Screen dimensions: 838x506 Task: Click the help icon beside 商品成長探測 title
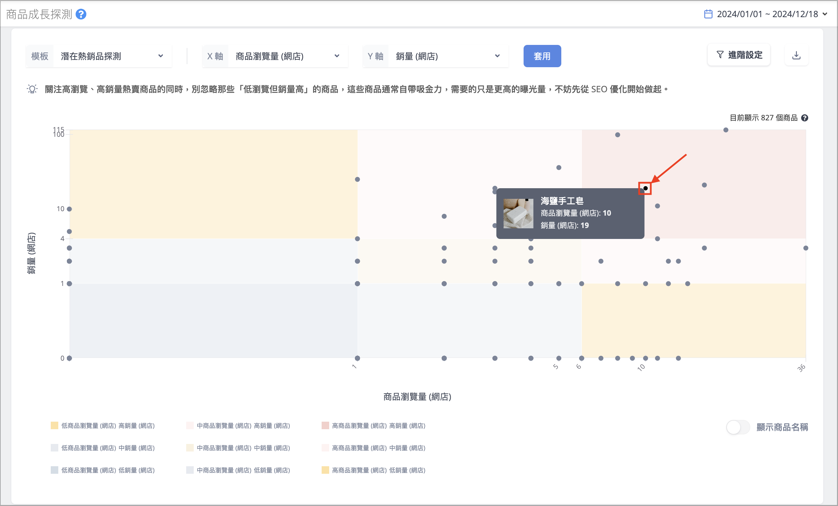coord(81,14)
